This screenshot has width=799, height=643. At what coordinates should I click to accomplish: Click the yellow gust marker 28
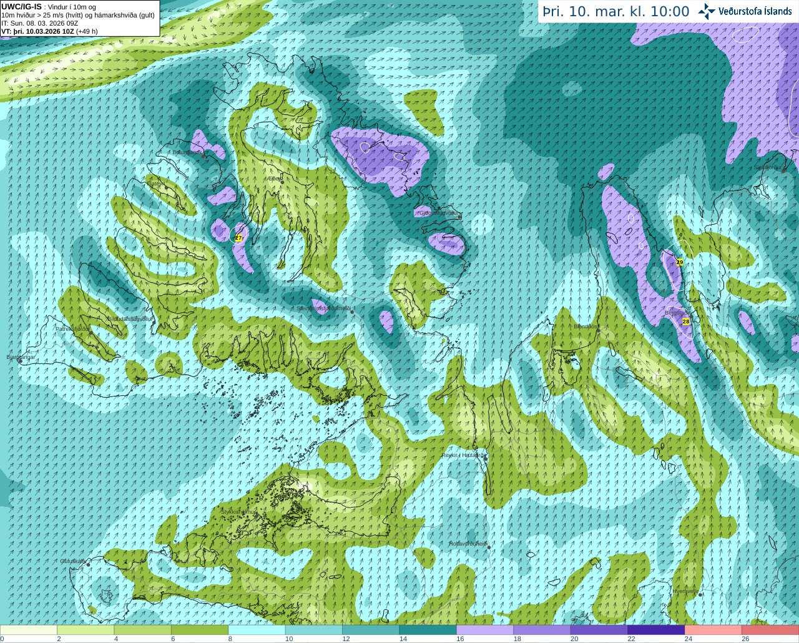686,321
